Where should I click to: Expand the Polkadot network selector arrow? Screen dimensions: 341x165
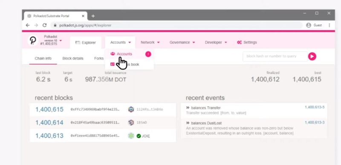coord(61,40)
